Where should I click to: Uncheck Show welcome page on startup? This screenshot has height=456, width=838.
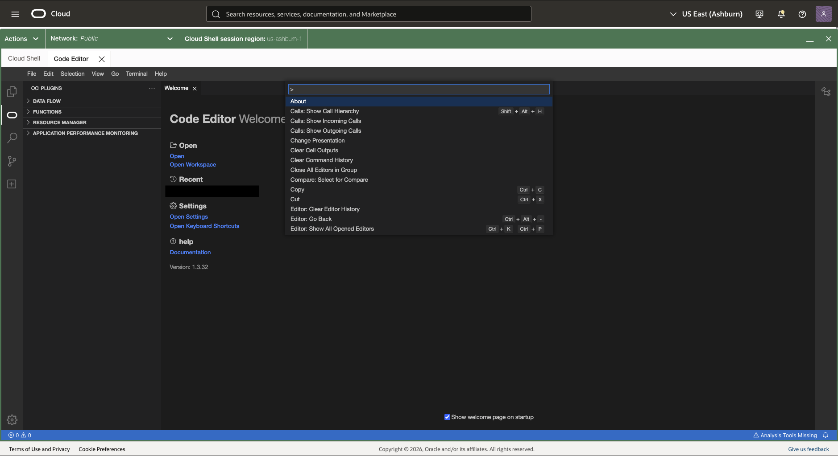pos(447,417)
